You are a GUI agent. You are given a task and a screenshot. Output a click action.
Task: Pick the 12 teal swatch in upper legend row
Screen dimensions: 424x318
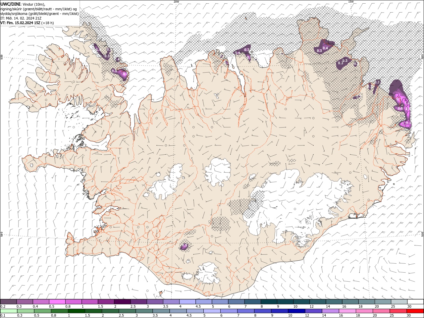coord(317,302)
